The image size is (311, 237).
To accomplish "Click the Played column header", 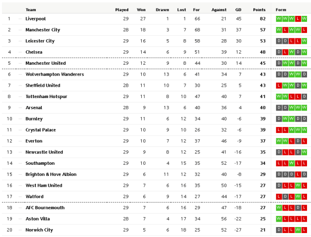I will click(x=122, y=9).
